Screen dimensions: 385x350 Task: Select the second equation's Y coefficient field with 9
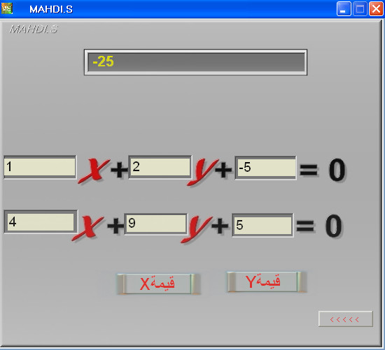click(x=156, y=224)
